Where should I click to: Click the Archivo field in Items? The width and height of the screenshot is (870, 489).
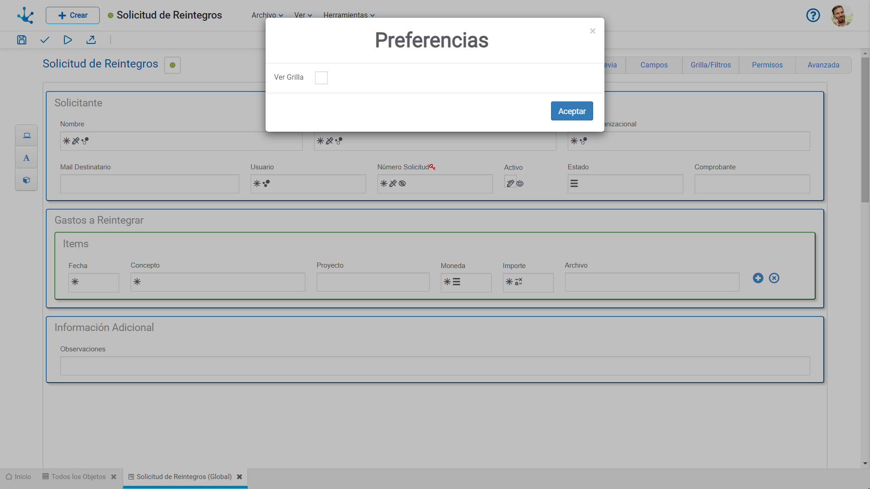652,282
